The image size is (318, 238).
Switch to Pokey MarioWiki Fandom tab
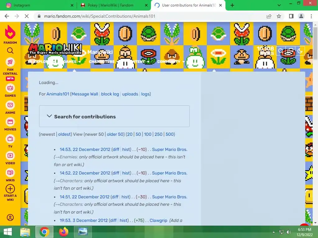coord(114,5)
